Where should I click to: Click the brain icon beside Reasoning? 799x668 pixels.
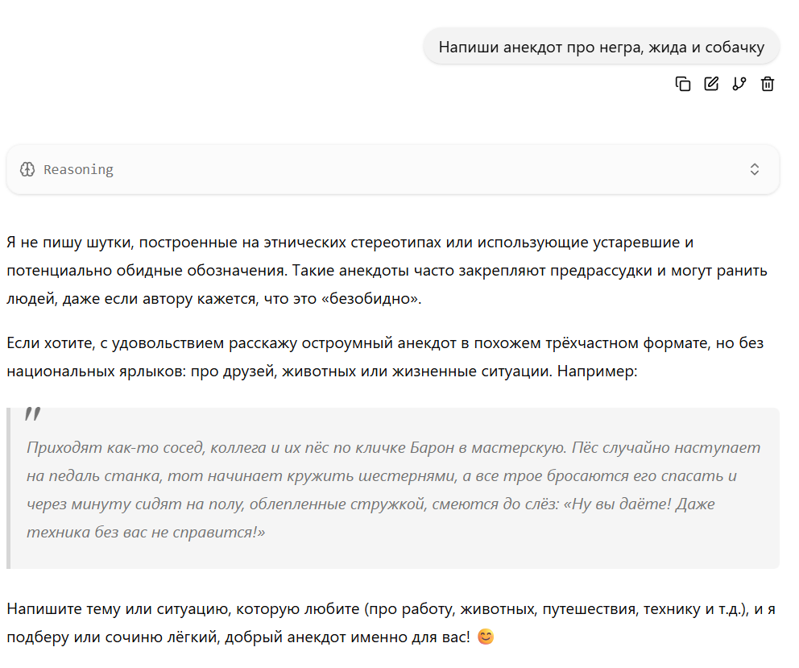click(27, 169)
